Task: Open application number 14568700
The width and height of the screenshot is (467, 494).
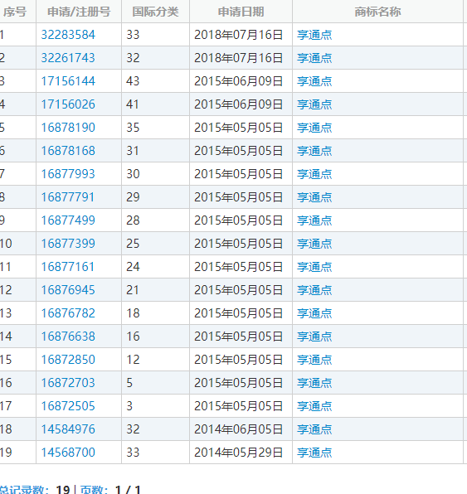Action: pos(68,453)
